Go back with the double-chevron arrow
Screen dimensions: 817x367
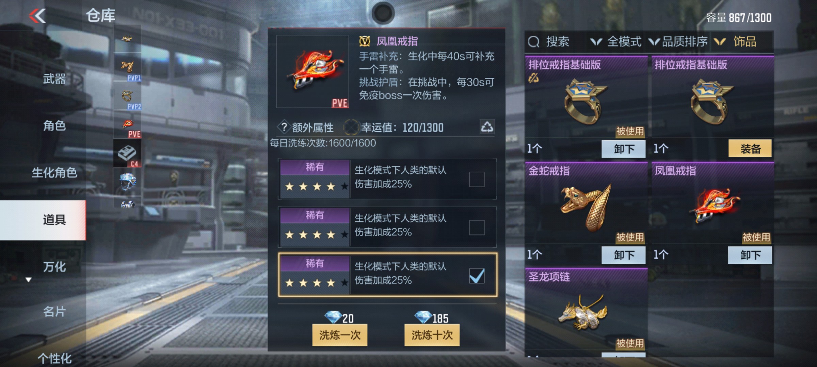pos(37,16)
